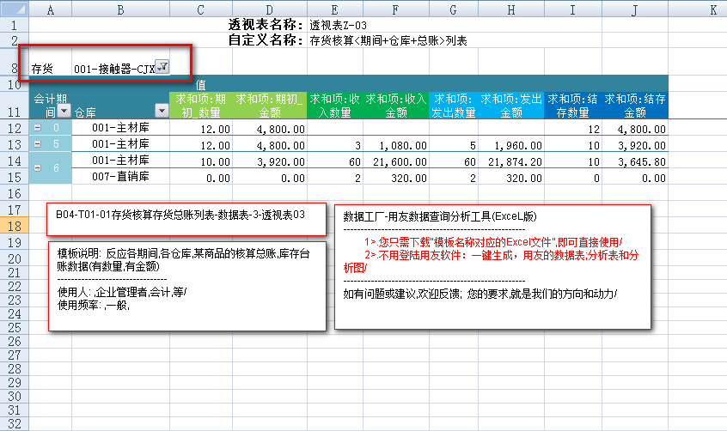Collapse the period 6 pivot group
The width and height of the screenshot is (727, 431).
(37, 168)
